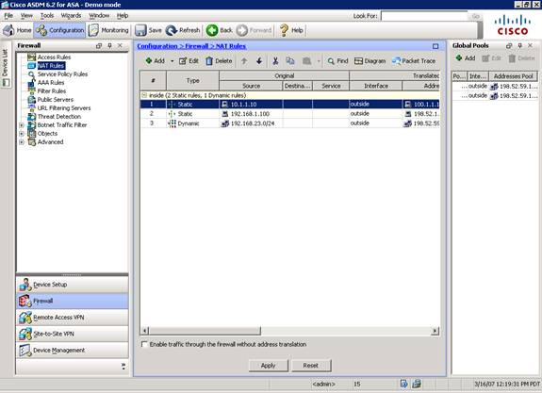Refresh the ASDM configuration

click(x=183, y=30)
